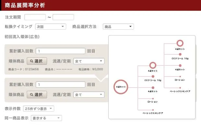This screenshot has height=125, width=201.
Task: Click the 注文期間 start date field
Action: click(x=35, y=17)
